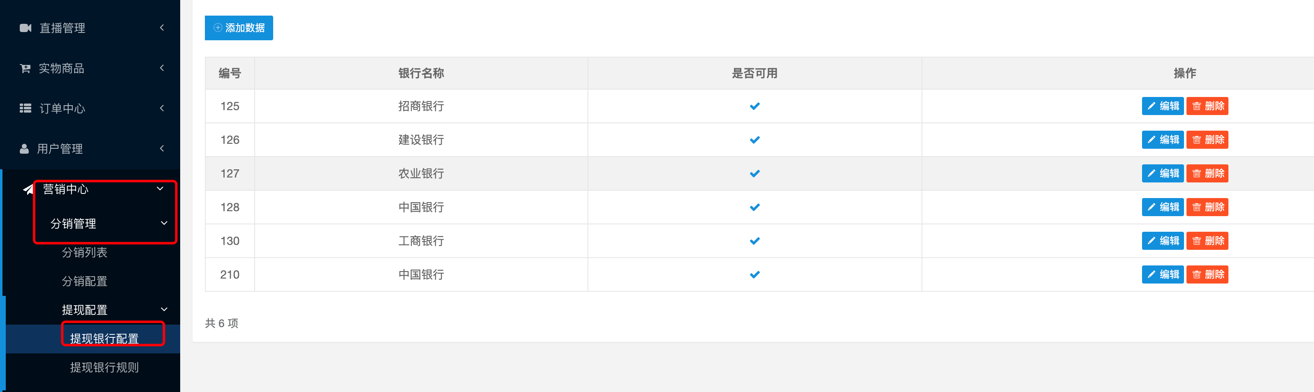Toggle the availability checkmark for 招商银行
The width and height of the screenshot is (1314, 392).
click(x=755, y=106)
